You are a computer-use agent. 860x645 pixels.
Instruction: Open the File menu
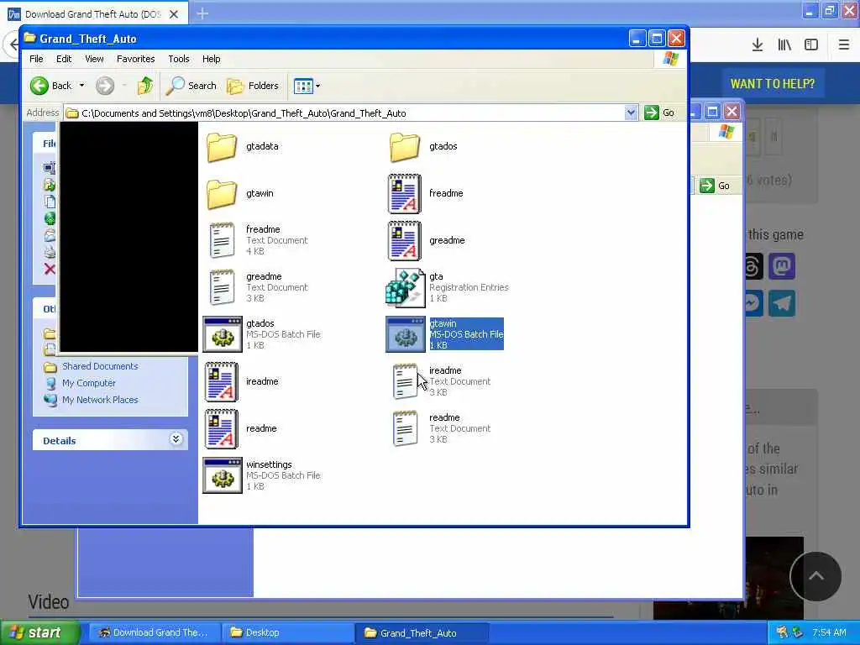click(36, 59)
